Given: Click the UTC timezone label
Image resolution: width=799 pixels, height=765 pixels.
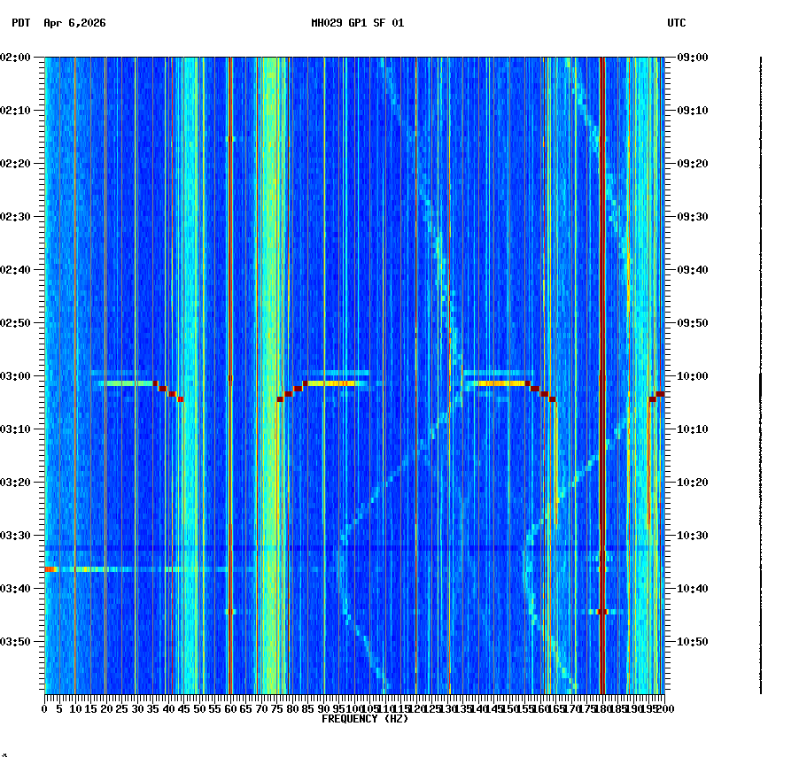Looking at the screenshot, I should click(x=678, y=24).
